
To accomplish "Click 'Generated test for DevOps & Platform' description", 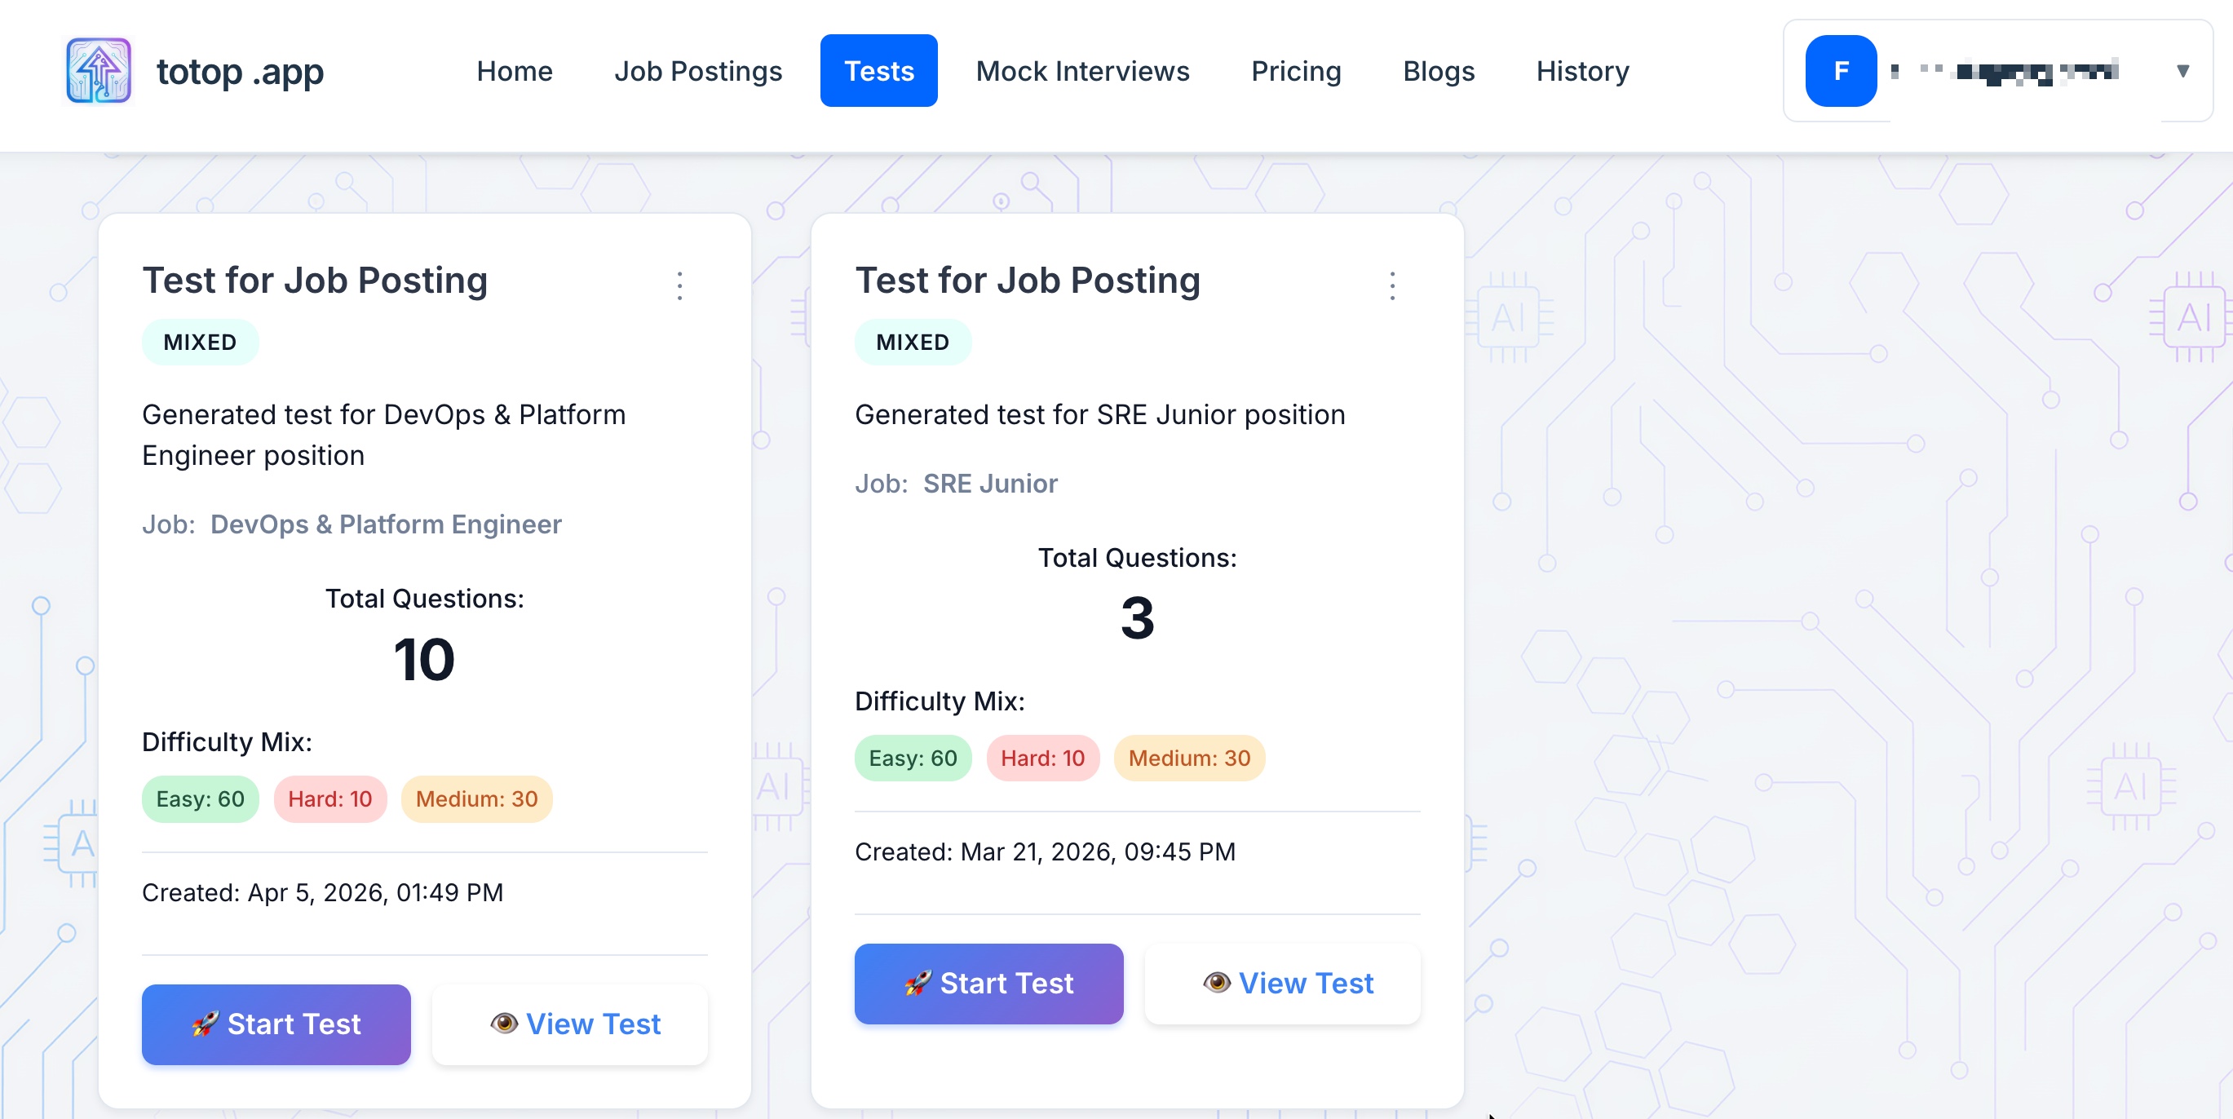I will pos(383,434).
